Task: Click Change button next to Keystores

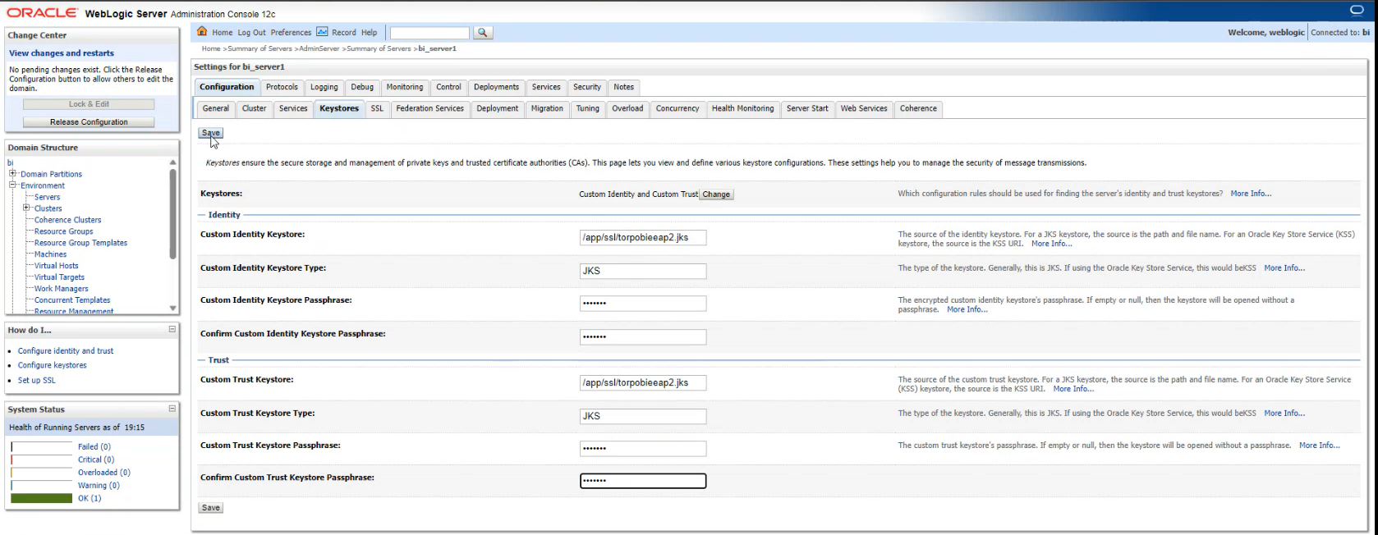Action: point(716,194)
